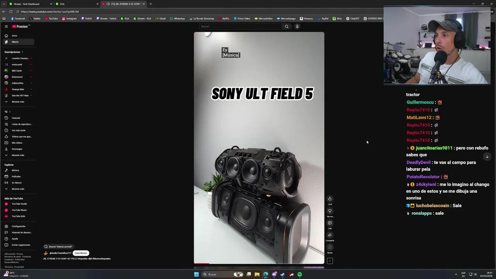Open the Windows Start menu

pyautogui.click(x=196, y=274)
